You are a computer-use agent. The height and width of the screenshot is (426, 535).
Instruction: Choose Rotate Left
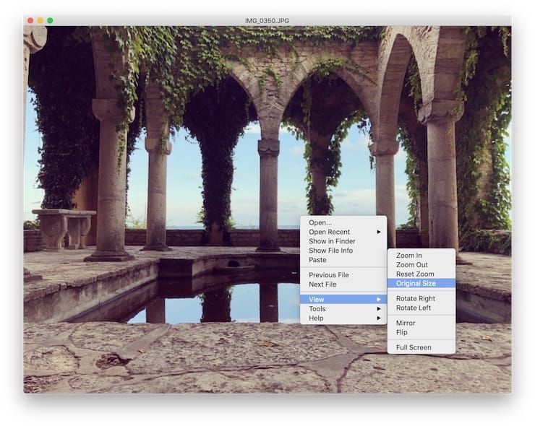coord(421,308)
